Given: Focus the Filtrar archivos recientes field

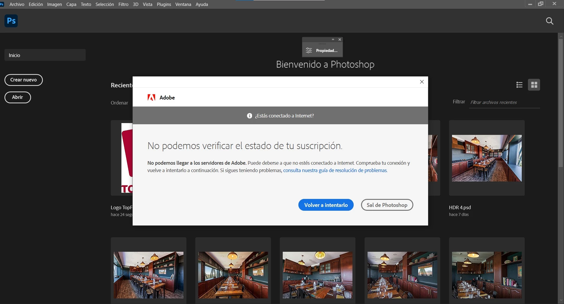Looking at the screenshot, I should [x=504, y=102].
